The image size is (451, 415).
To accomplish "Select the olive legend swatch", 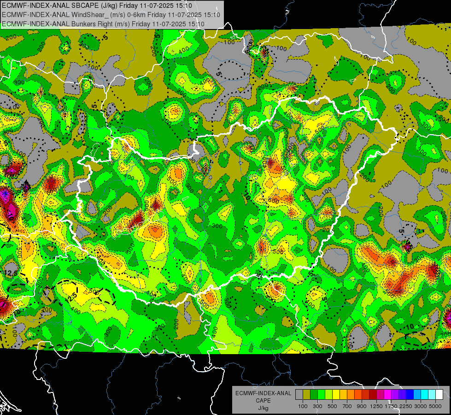I will click(x=307, y=394).
